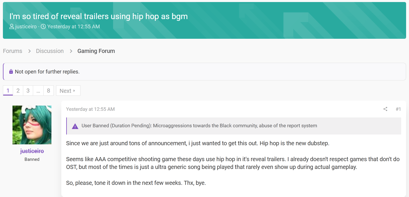Click the chevron between Discussion and Gaming Forum

coord(71,51)
